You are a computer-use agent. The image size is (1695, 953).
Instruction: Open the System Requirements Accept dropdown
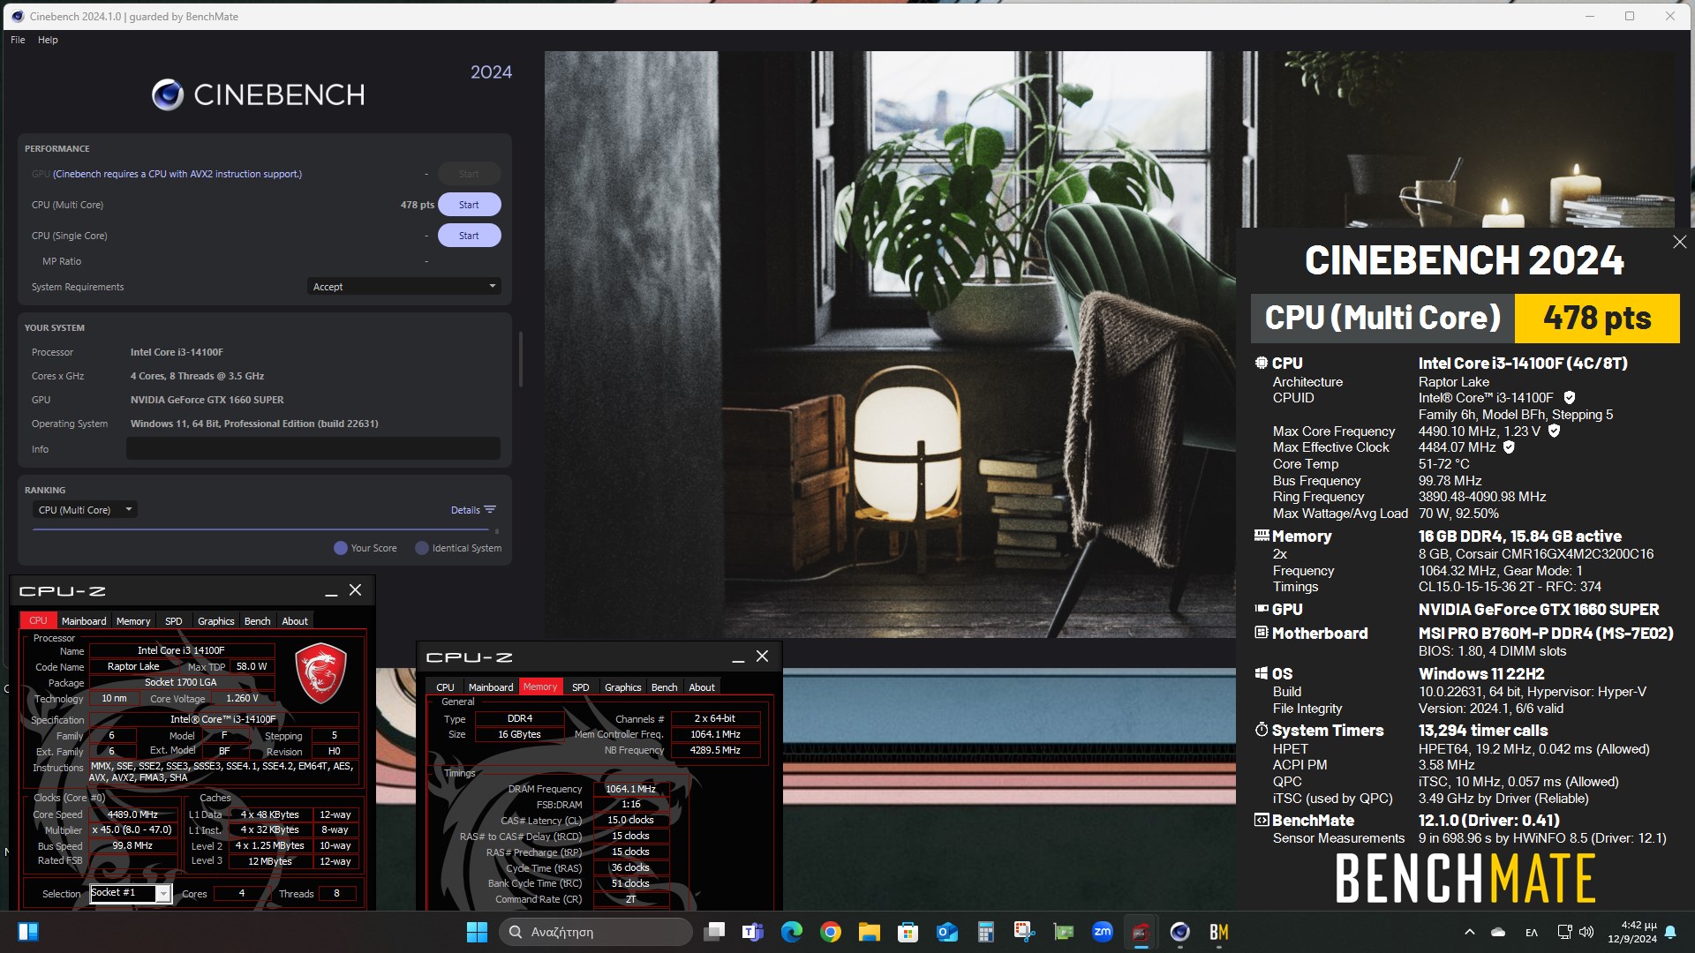tap(404, 287)
